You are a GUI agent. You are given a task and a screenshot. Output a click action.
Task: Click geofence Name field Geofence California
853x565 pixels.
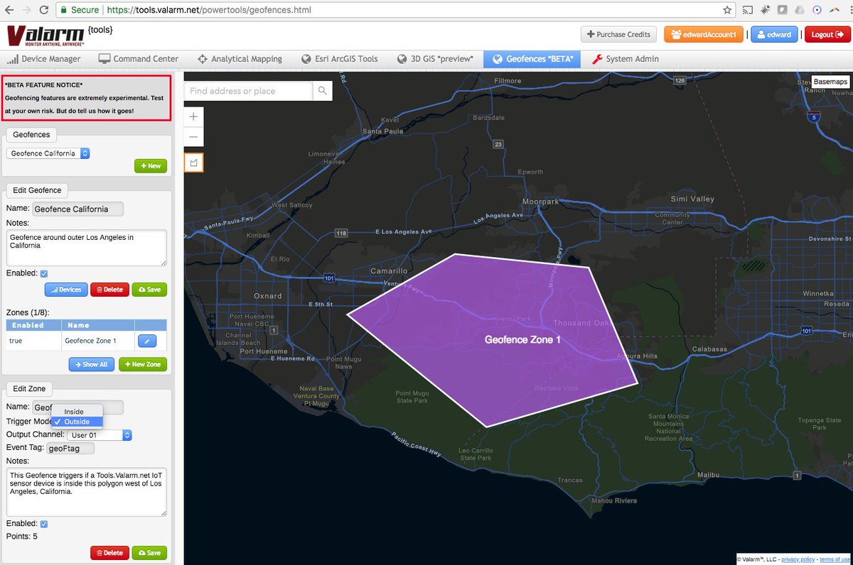pos(77,209)
